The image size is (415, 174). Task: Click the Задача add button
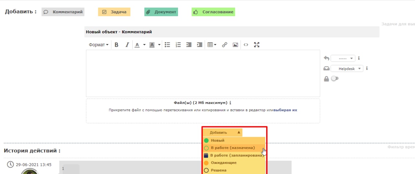point(114,12)
